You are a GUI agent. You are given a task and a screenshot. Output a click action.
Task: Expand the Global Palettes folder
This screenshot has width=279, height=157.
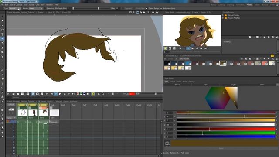coord(223,15)
